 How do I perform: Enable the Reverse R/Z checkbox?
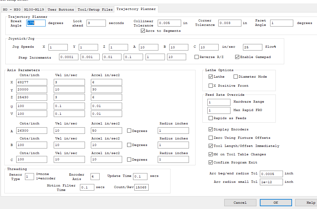pyautogui.click(x=196, y=57)
